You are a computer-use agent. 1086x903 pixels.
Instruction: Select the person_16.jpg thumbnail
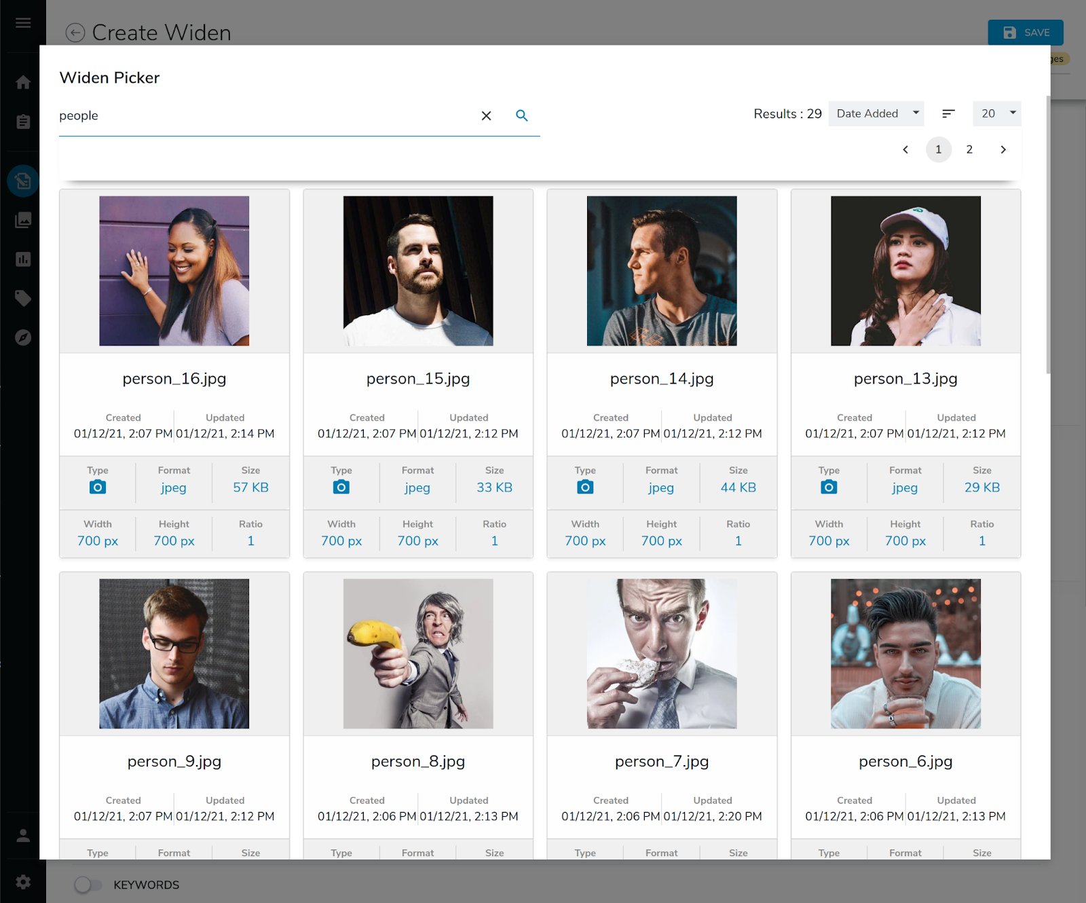[x=174, y=271]
